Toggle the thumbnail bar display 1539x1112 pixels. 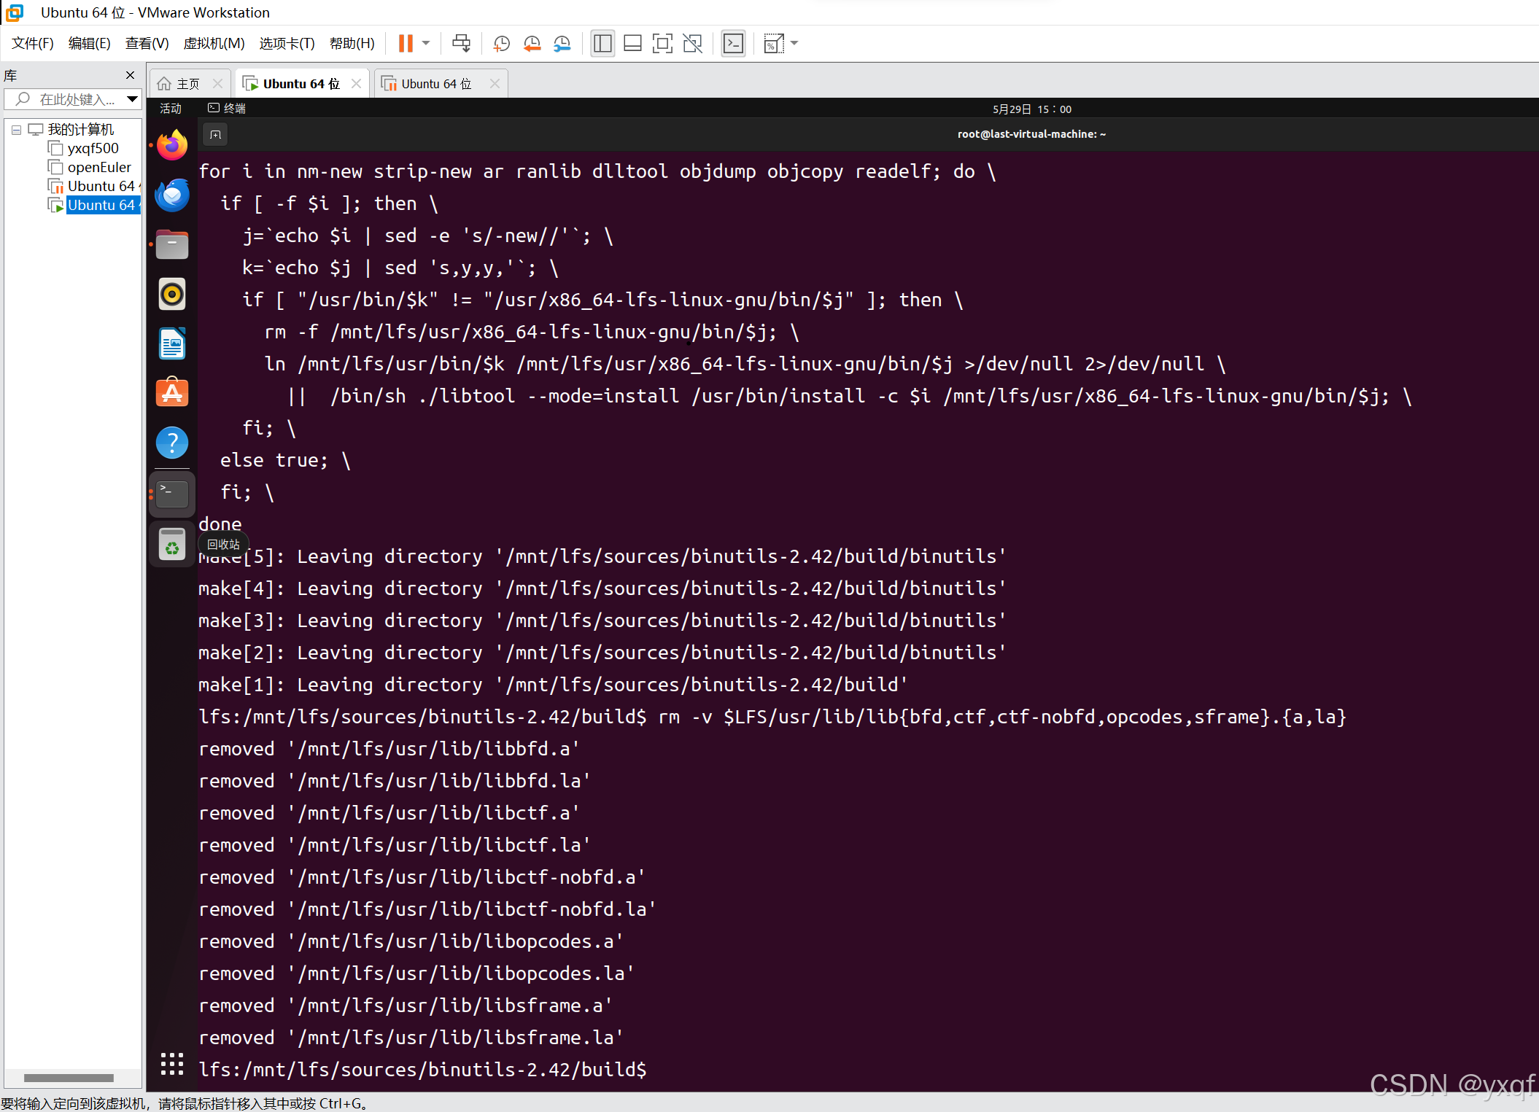(632, 44)
